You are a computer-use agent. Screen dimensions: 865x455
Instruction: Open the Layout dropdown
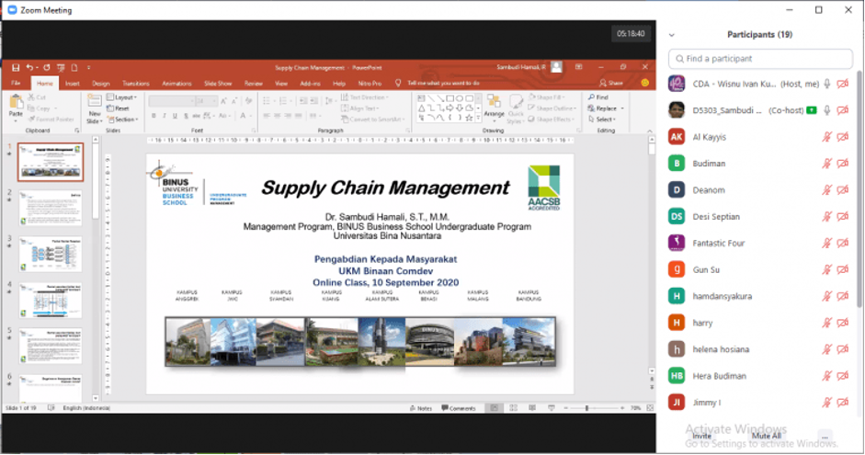[x=122, y=97]
